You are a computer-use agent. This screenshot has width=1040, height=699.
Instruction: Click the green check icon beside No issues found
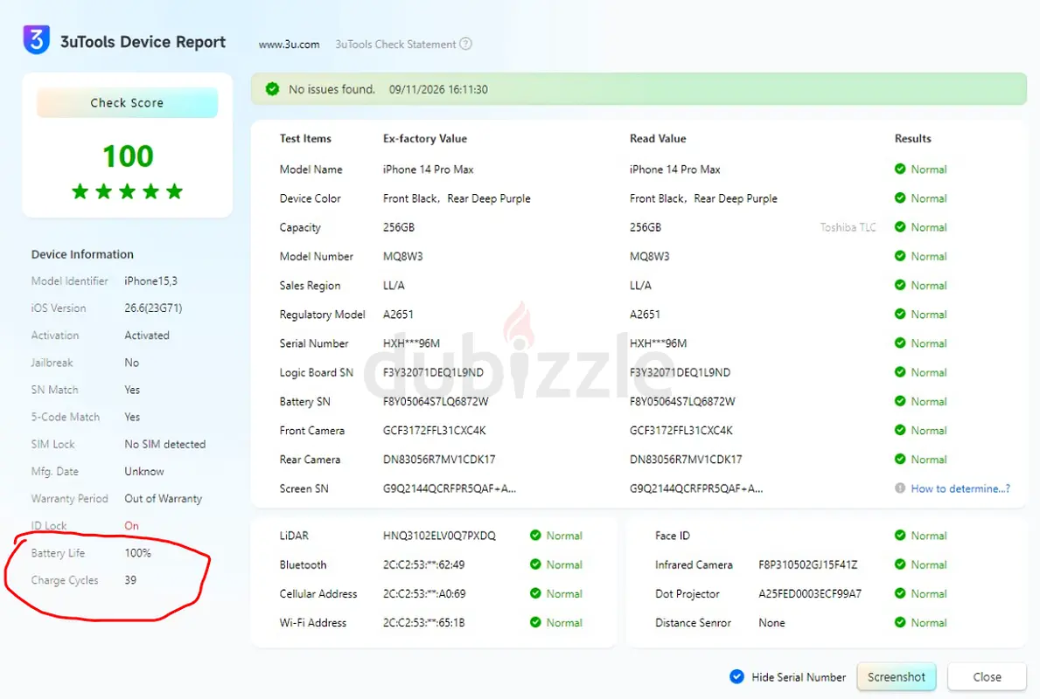click(272, 89)
